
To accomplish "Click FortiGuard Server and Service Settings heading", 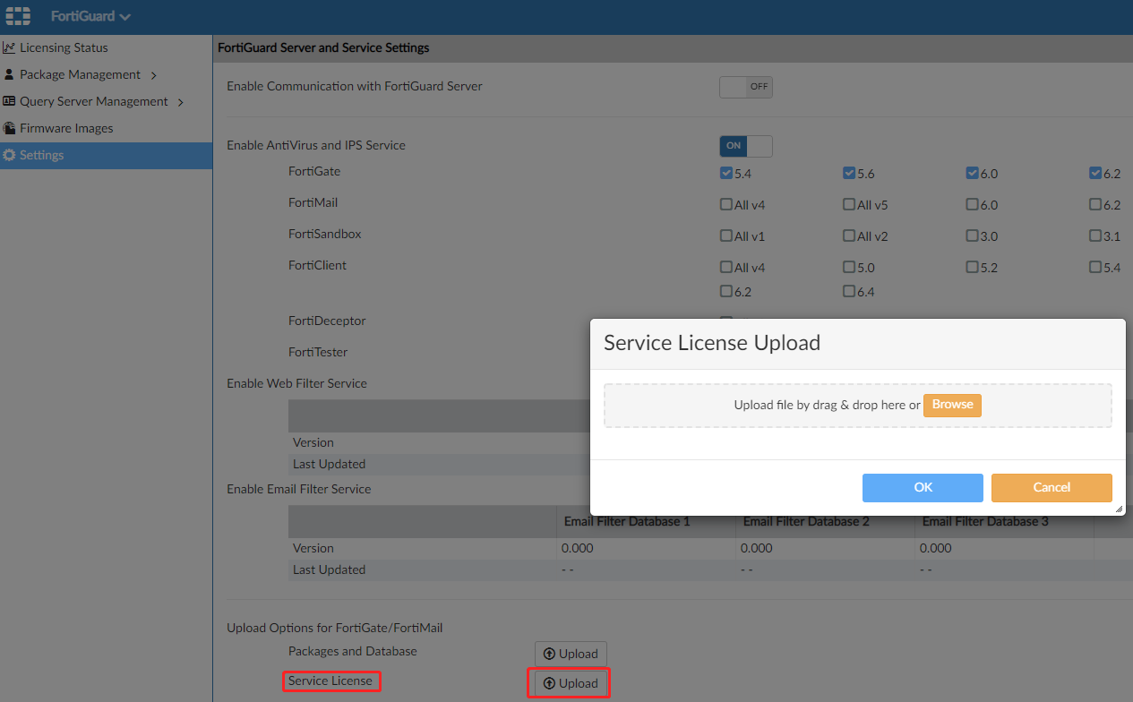I will (323, 47).
